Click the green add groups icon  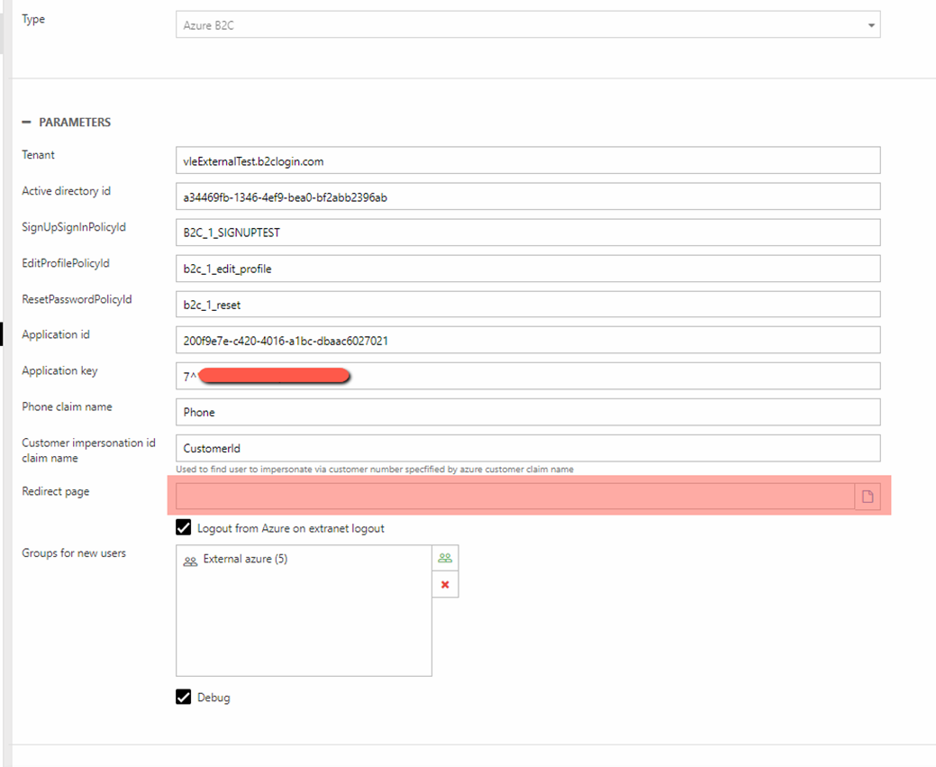[x=445, y=558]
